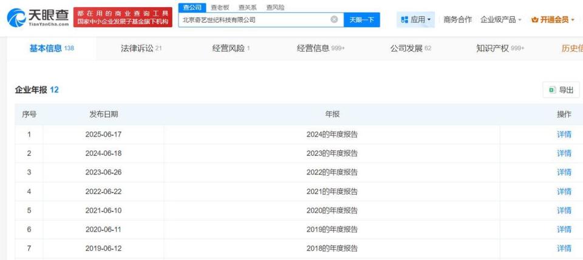Select the 查关系 search tab

pyautogui.click(x=248, y=7)
